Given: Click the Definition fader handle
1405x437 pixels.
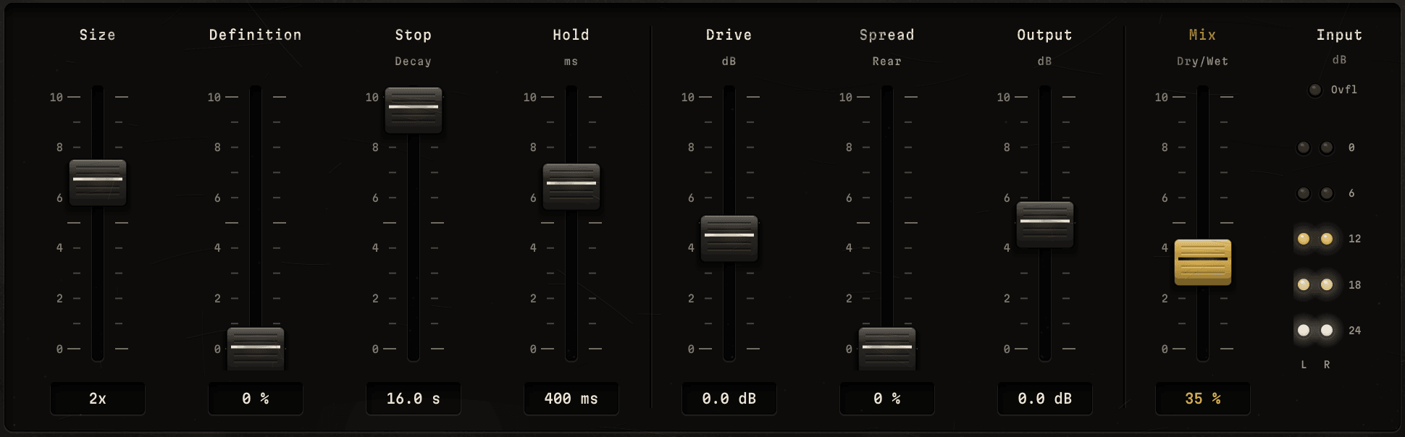Looking at the screenshot, I should [256, 349].
